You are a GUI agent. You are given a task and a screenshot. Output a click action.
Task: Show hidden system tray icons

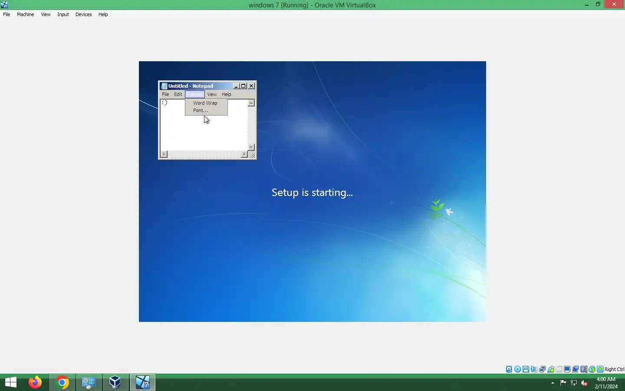pos(553,383)
